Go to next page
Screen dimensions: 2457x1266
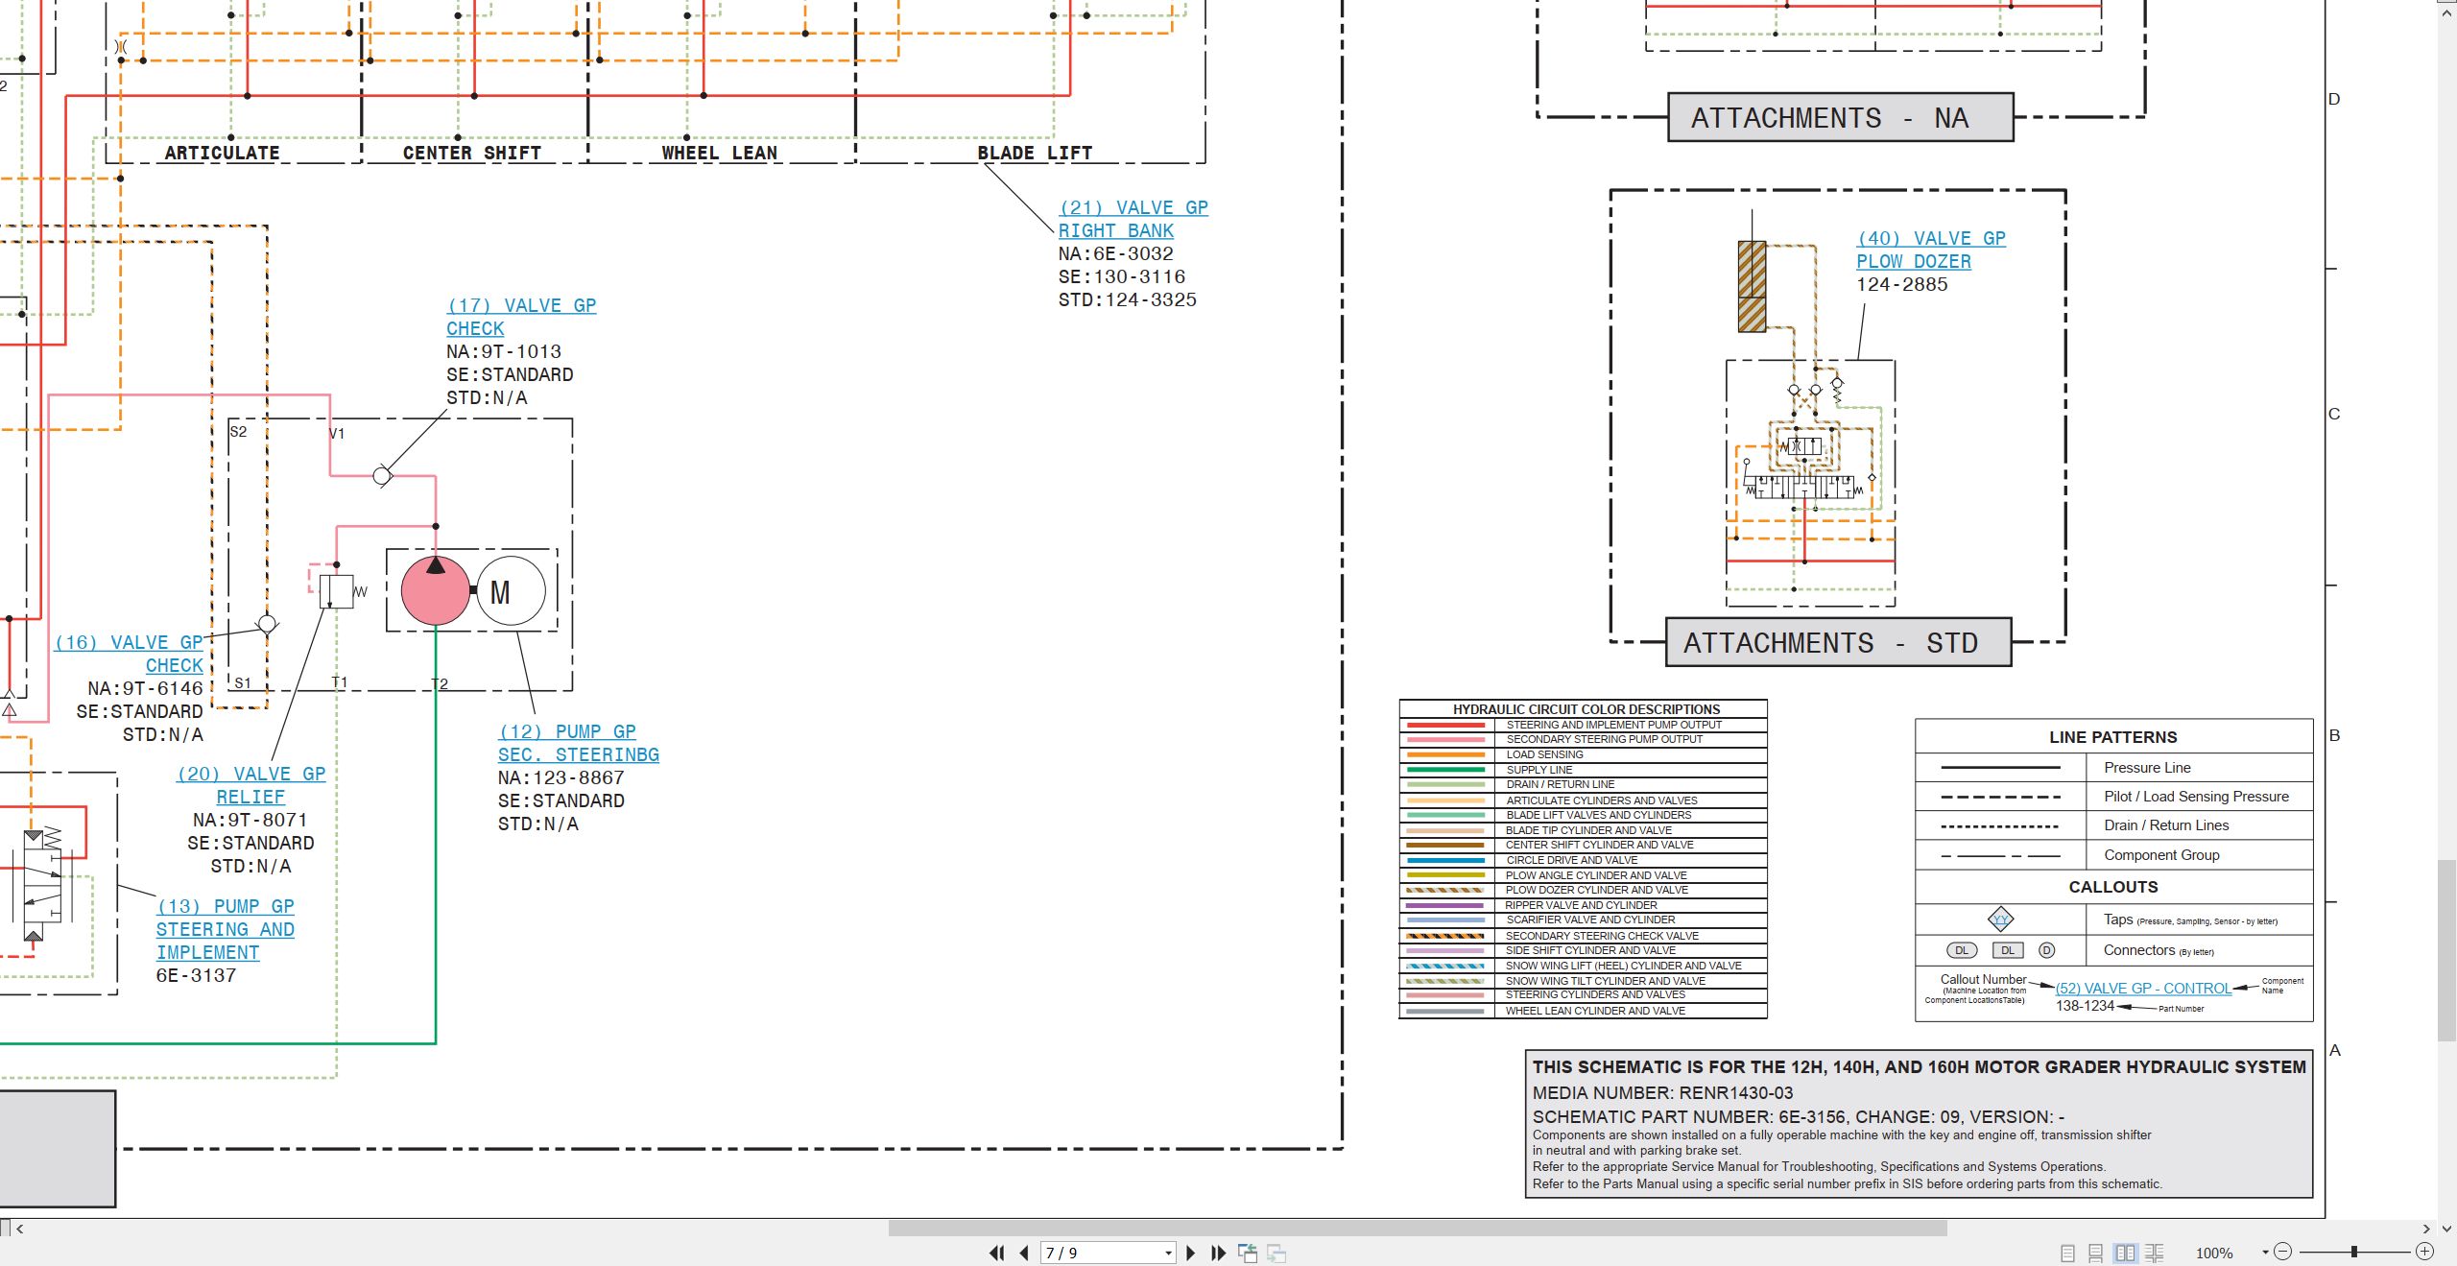[1191, 1253]
